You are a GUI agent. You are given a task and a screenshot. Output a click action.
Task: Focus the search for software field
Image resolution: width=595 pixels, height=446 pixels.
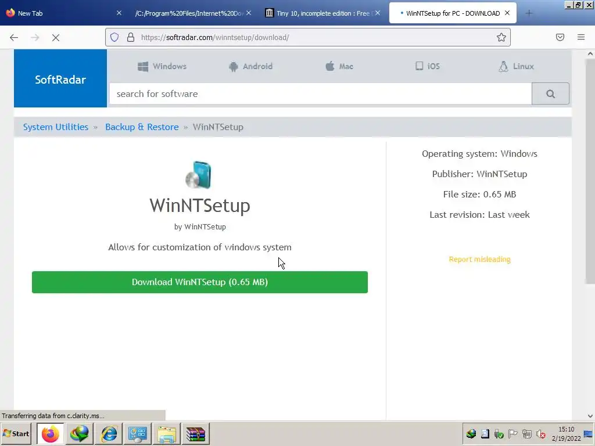(321, 93)
